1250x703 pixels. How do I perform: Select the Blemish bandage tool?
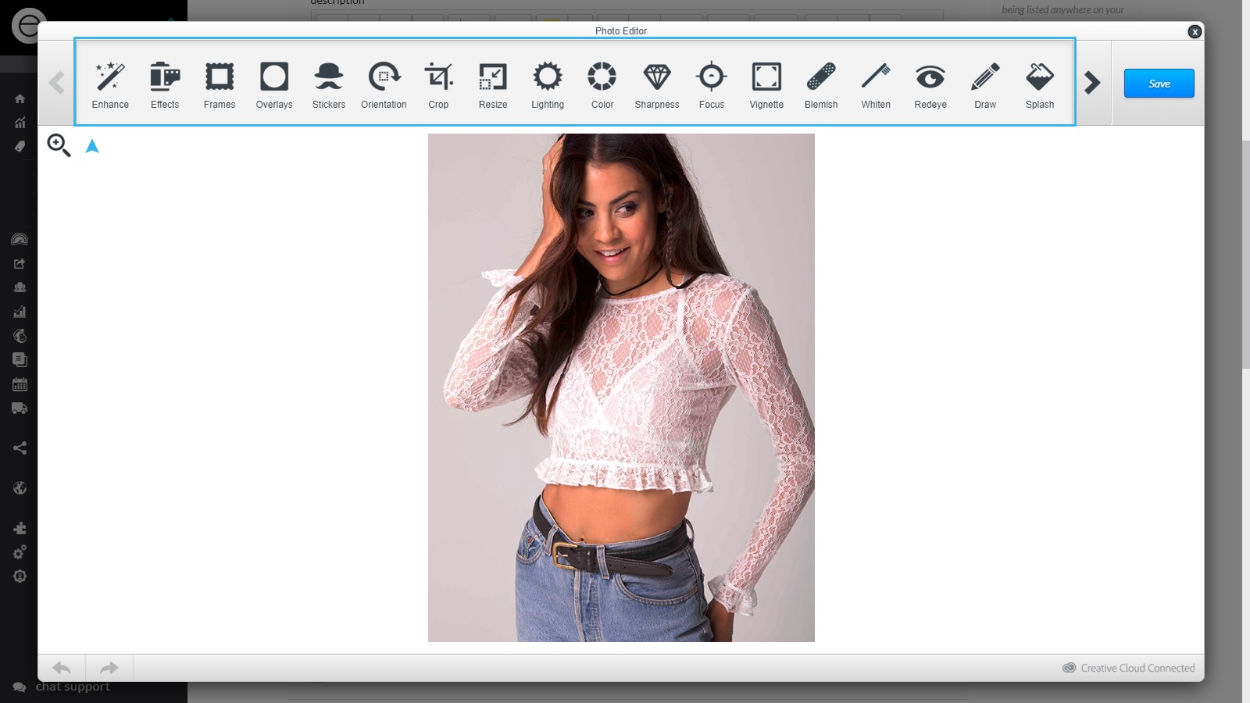821,85
